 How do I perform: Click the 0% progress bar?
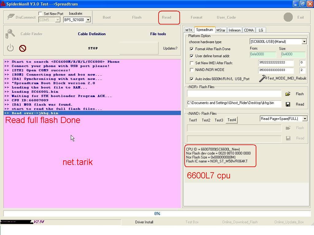point(157,213)
